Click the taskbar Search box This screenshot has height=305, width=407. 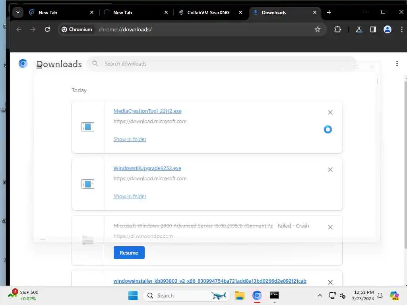tap(186, 295)
